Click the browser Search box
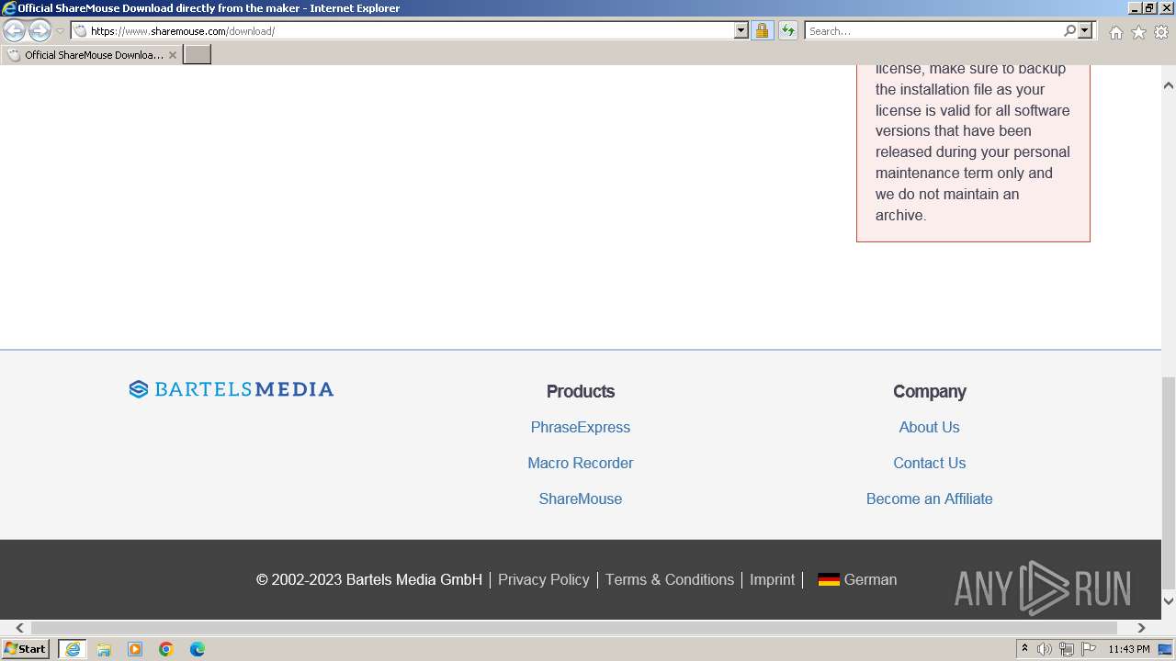Image resolution: width=1176 pixels, height=661 pixels. [933, 30]
